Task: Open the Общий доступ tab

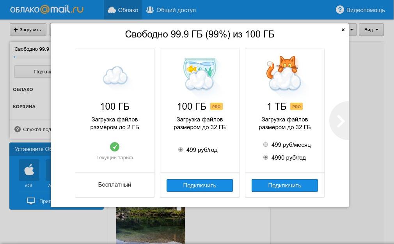Action: [x=171, y=10]
